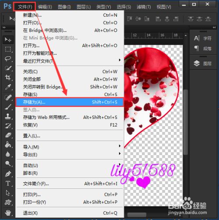The width and height of the screenshot is (219, 220).
Task: Select the Blur tool
Action: [x=8, y=154]
